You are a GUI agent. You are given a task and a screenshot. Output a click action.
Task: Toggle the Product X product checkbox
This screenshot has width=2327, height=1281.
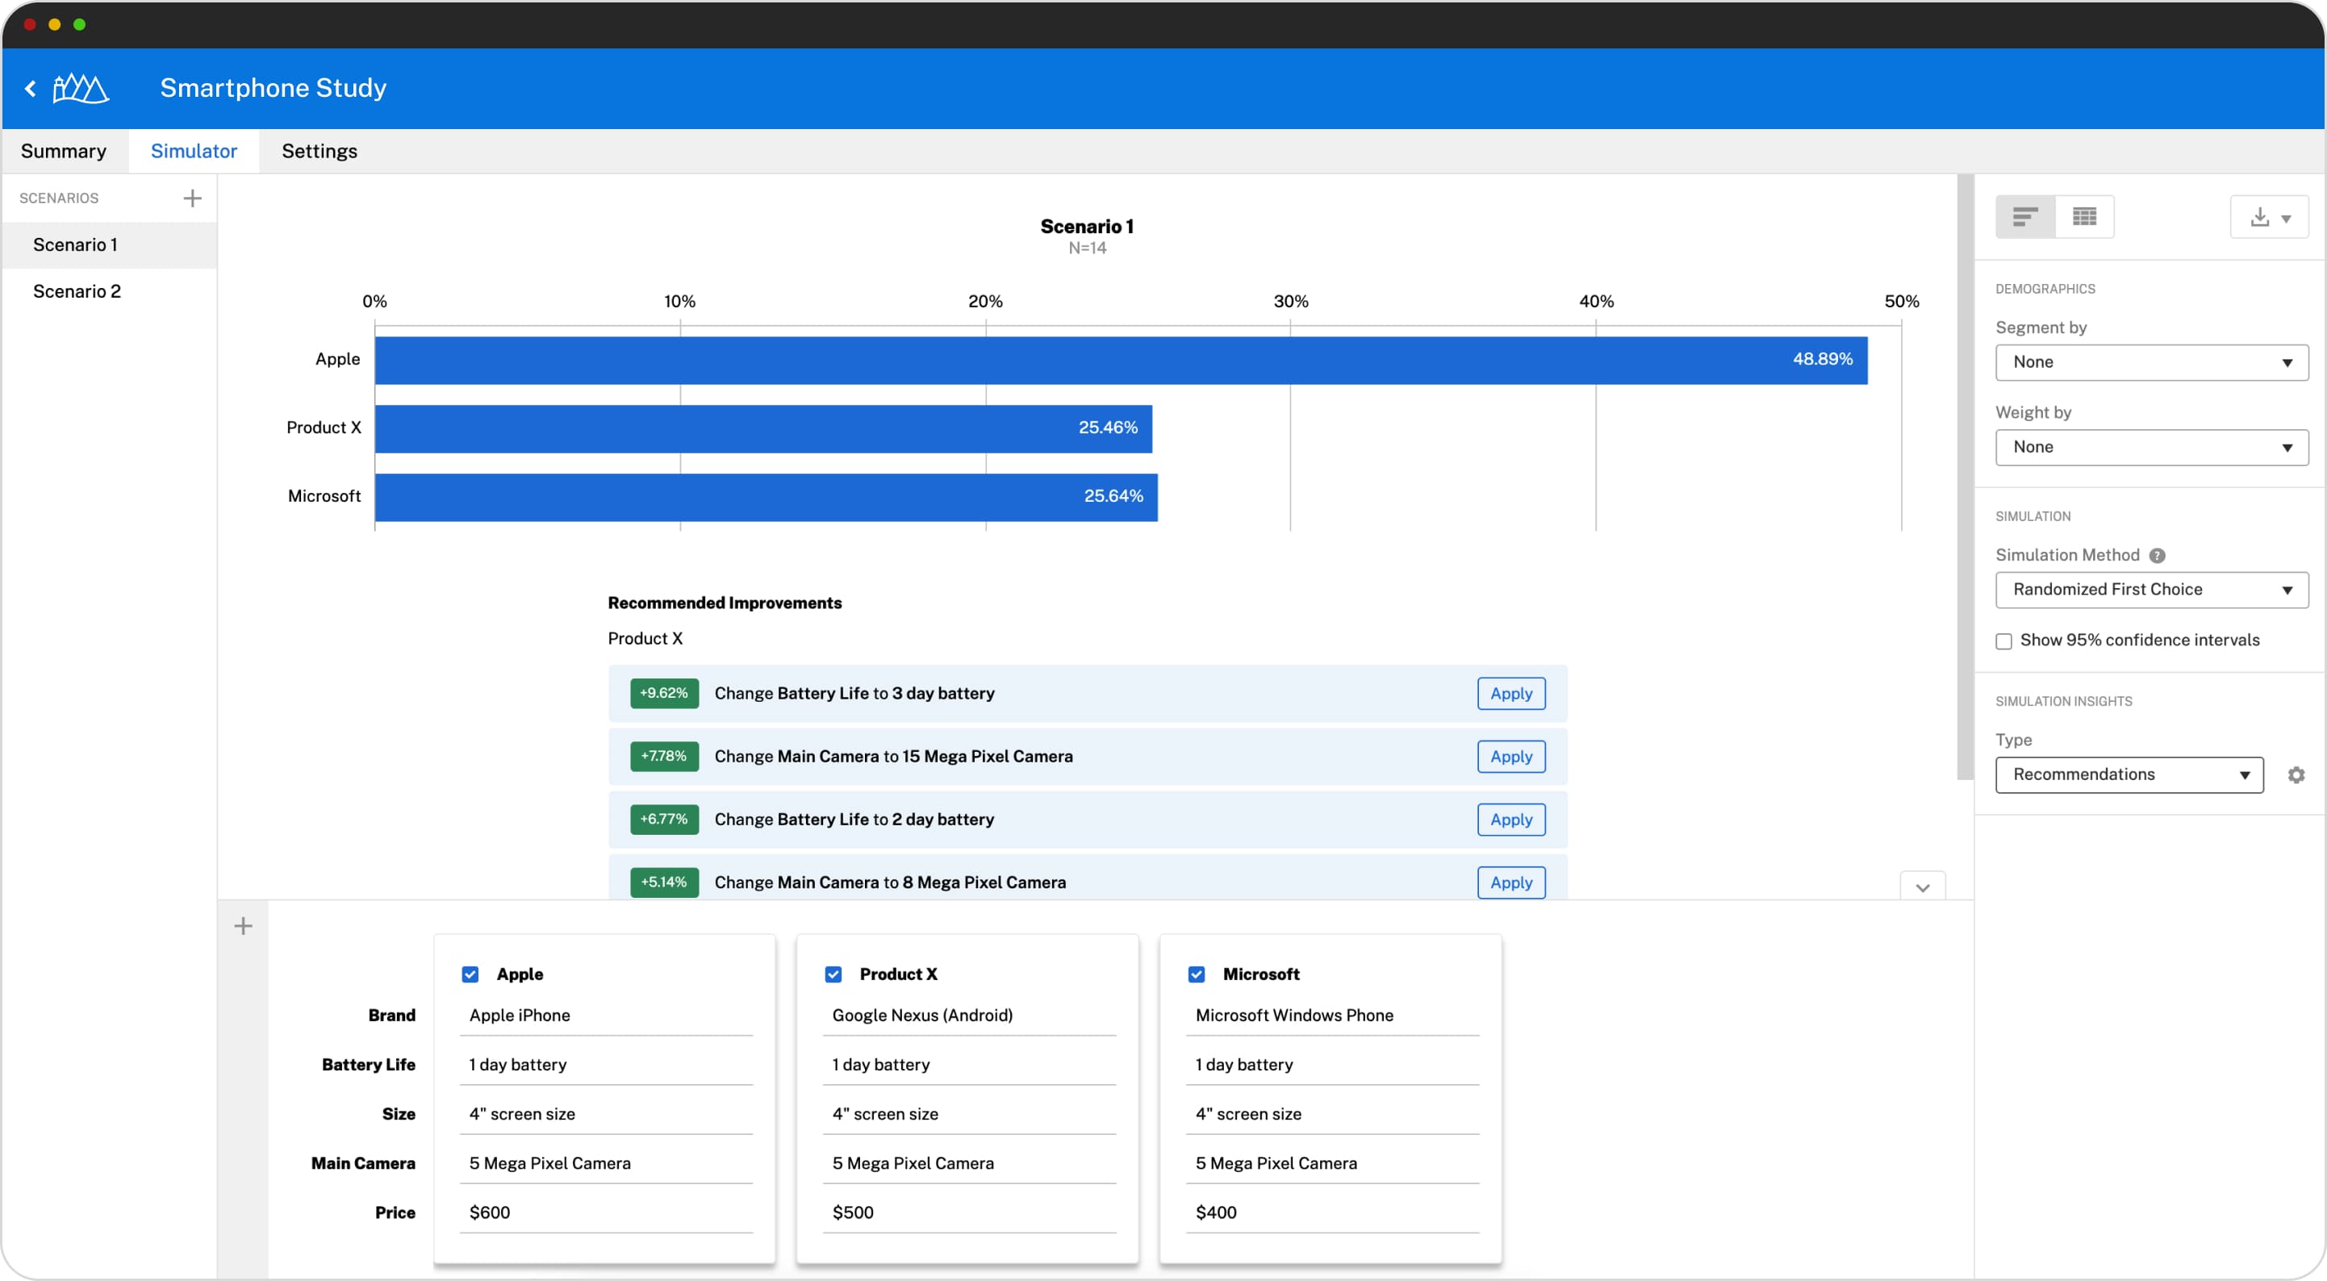coord(833,974)
